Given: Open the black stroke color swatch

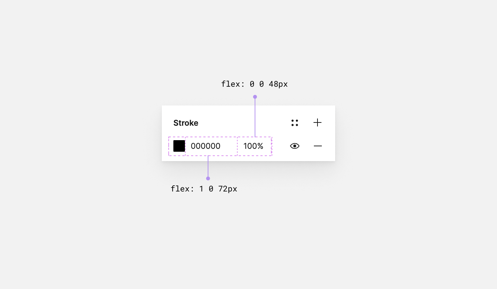Looking at the screenshot, I should pos(179,146).
